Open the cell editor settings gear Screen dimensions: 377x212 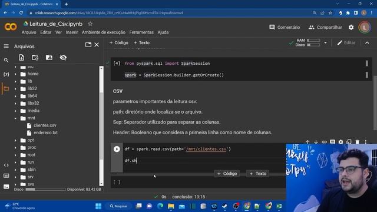(340, 142)
